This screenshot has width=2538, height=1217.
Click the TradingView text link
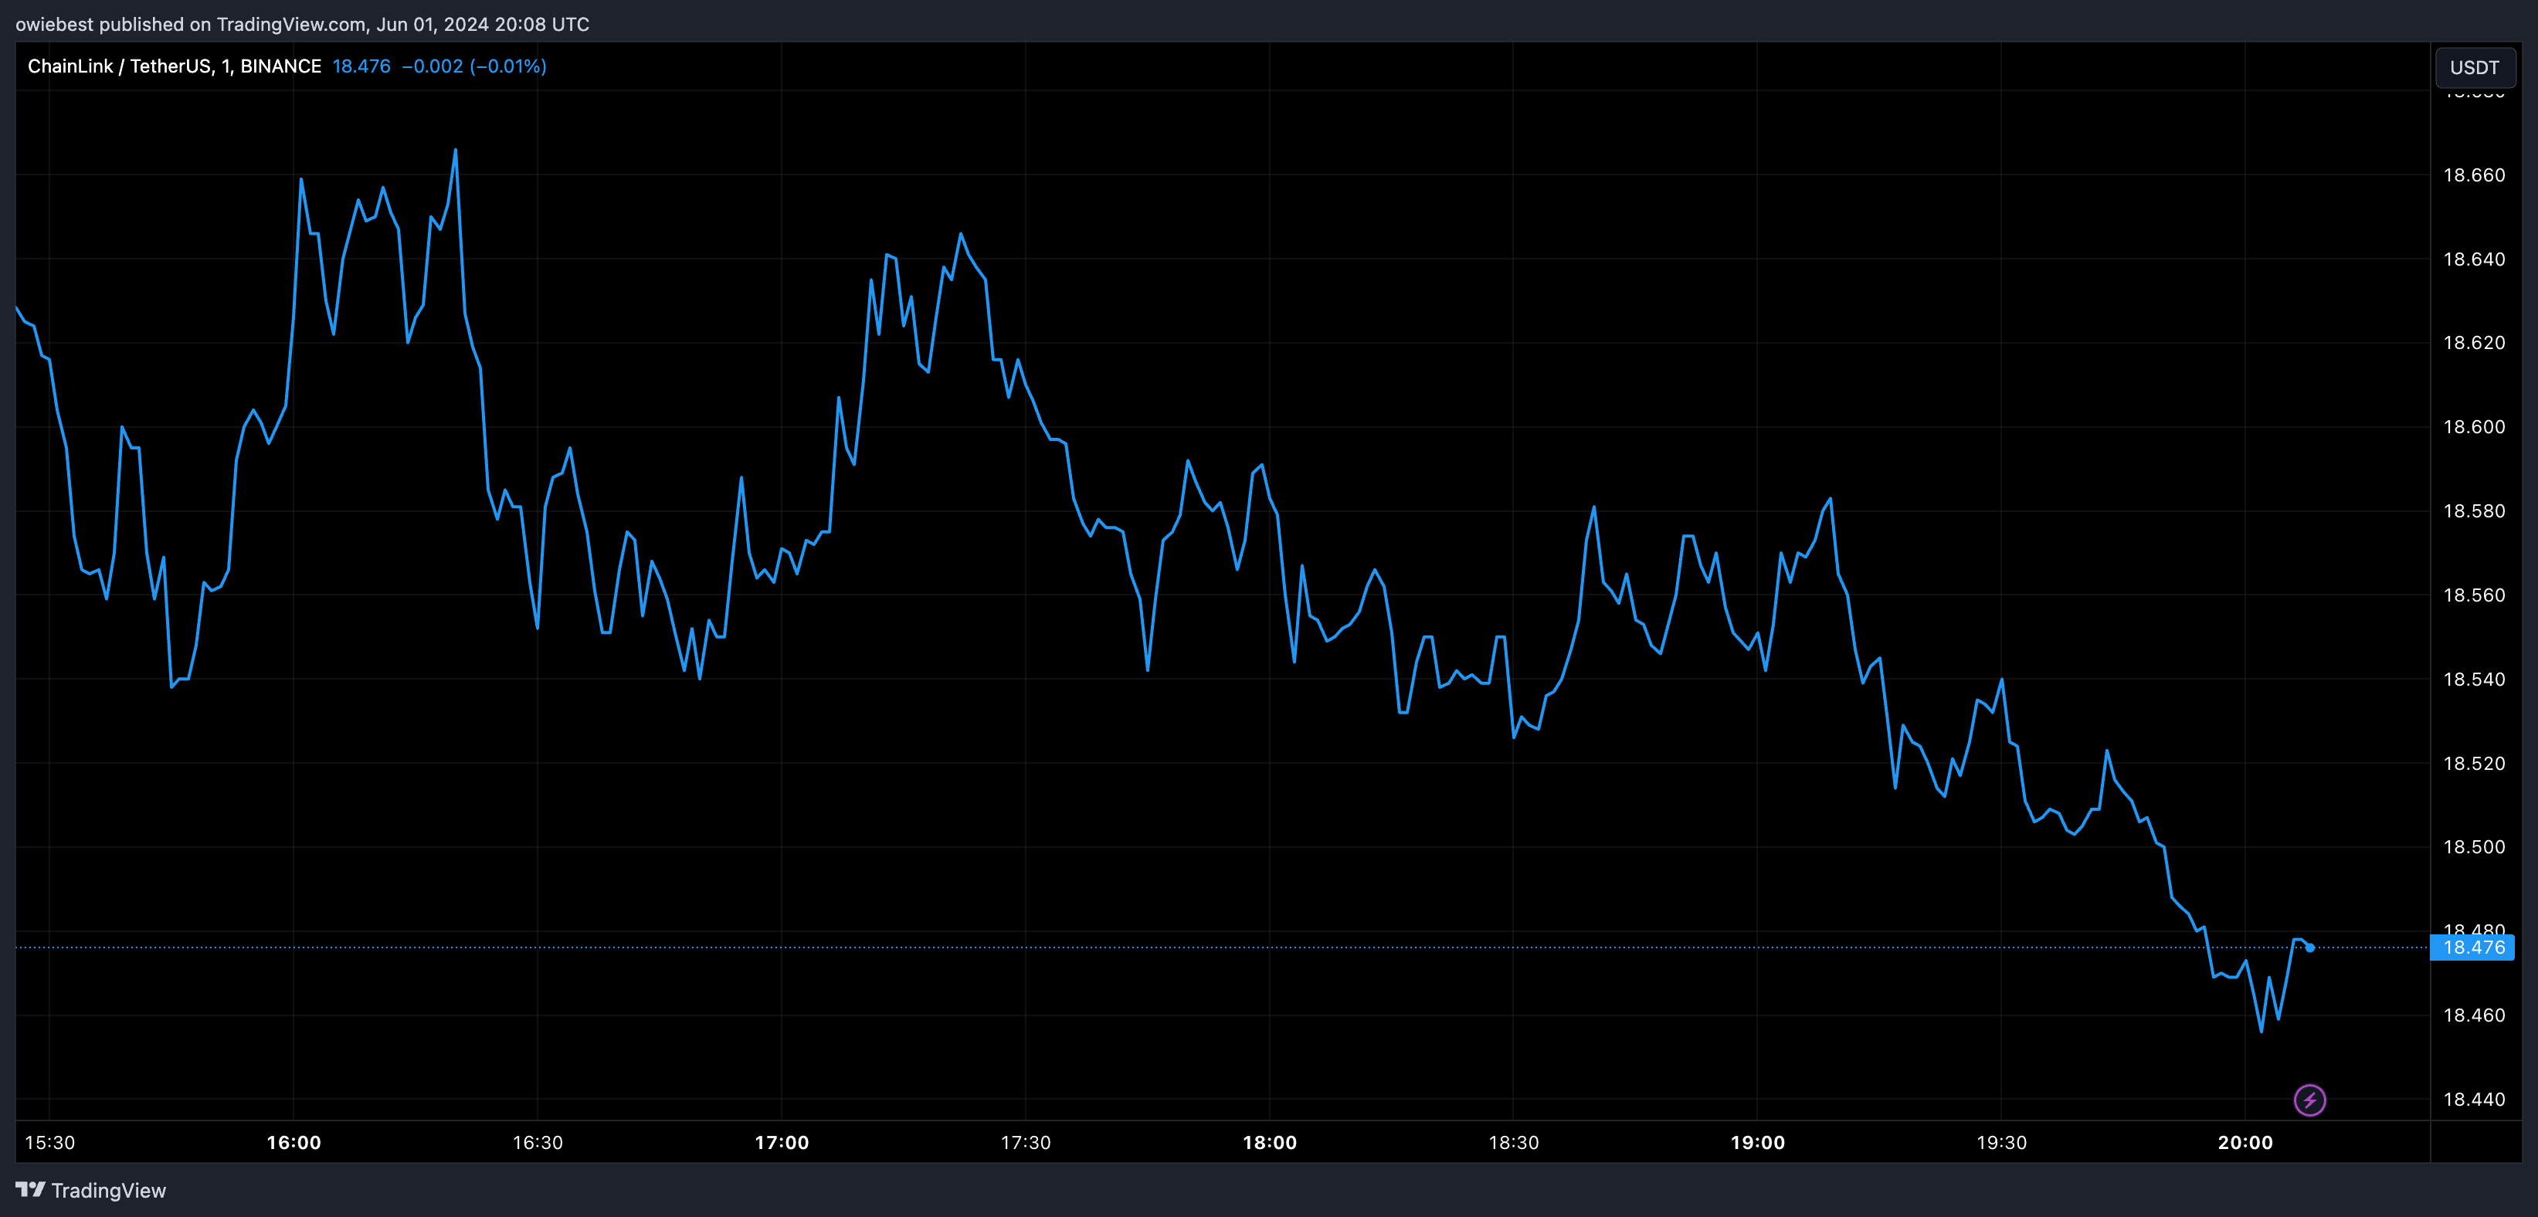(108, 1191)
